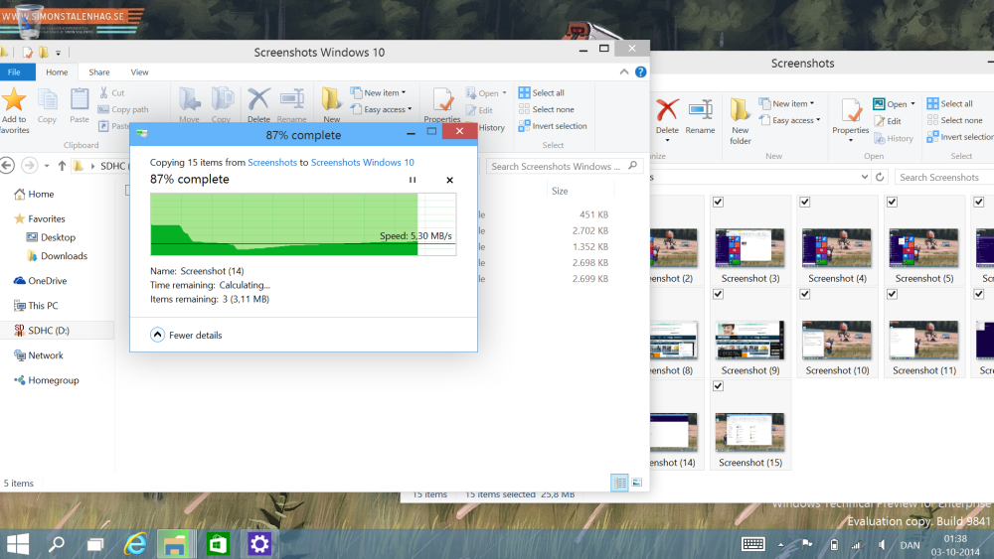Cancel the copy with the X icon
Screen dimensions: 994x559
pos(449,180)
